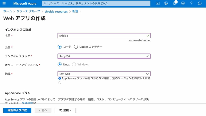Go to 新規 breadcrumb
This screenshot has height=116, width=206.
coord(75,11)
